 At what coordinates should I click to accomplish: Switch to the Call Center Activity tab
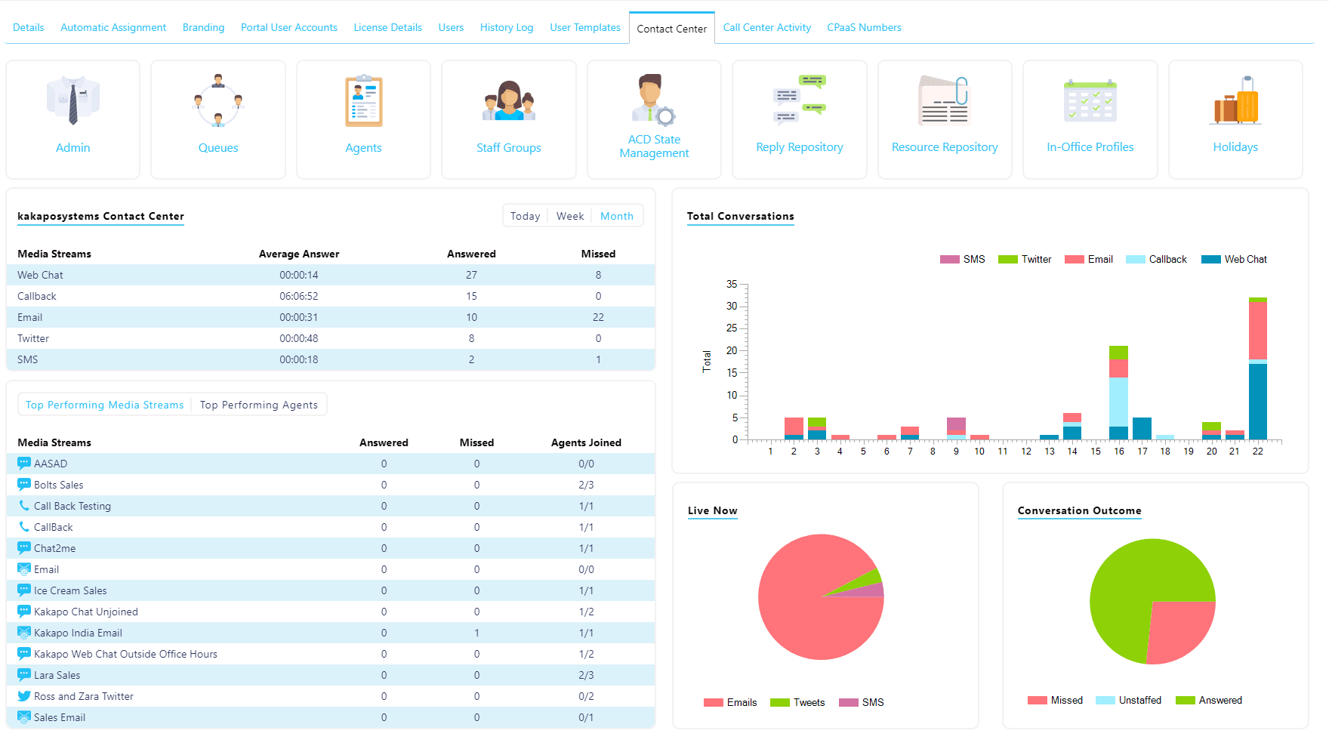tap(766, 27)
